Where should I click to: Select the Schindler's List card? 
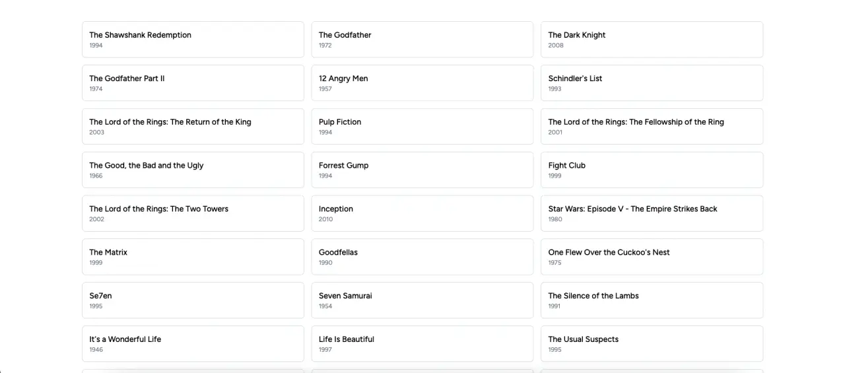(652, 83)
